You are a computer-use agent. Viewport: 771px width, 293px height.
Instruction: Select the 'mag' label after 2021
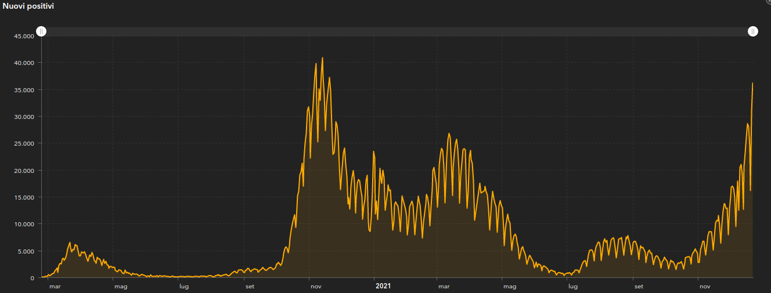[x=510, y=287]
